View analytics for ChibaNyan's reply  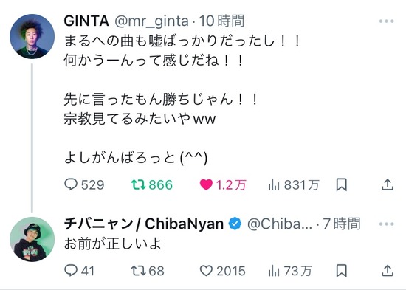[x=290, y=271]
